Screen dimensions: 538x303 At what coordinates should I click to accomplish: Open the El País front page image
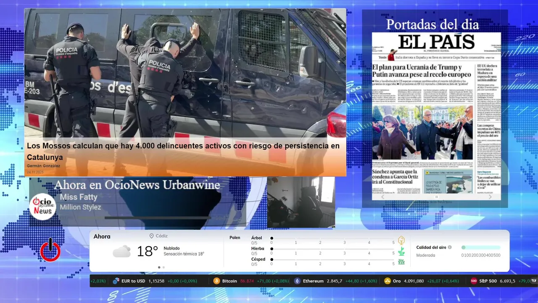[x=436, y=113]
